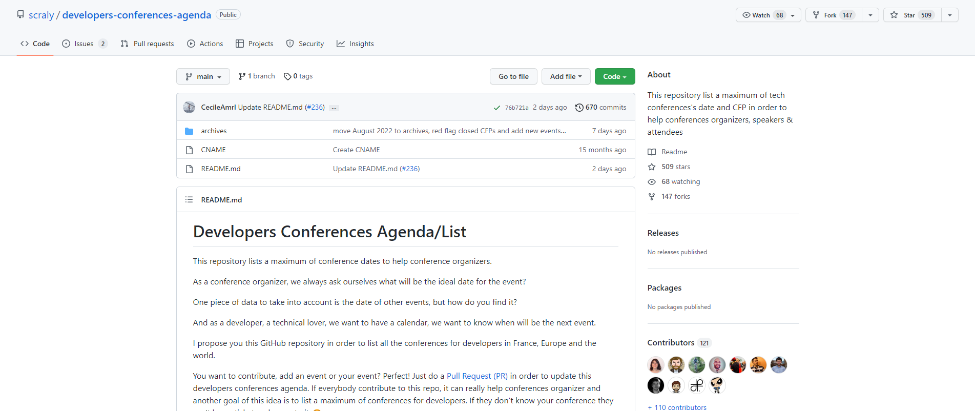975x411 pixels.
Task: Click the README table of contents icon
Action: [x=189, y=199]
